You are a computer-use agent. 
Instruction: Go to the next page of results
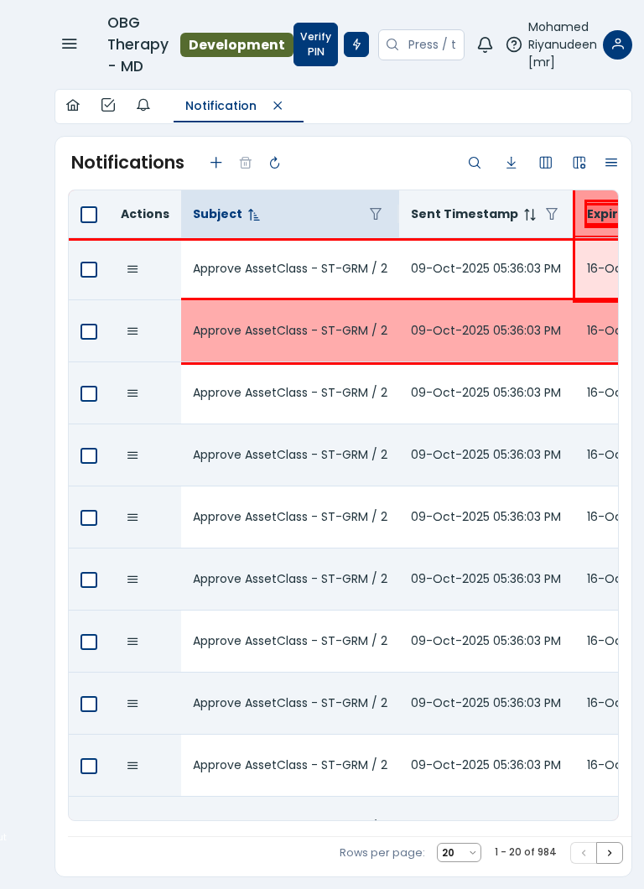click(x=610, y=853)
